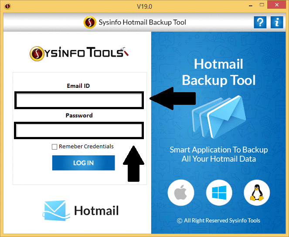Viewport: 289px width, 237px height.
Task: Click the LOG IN button
Action: pyautogui.click(x=84, y=163)
